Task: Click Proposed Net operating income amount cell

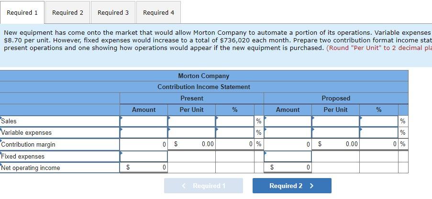Action: tap(288, 167)
